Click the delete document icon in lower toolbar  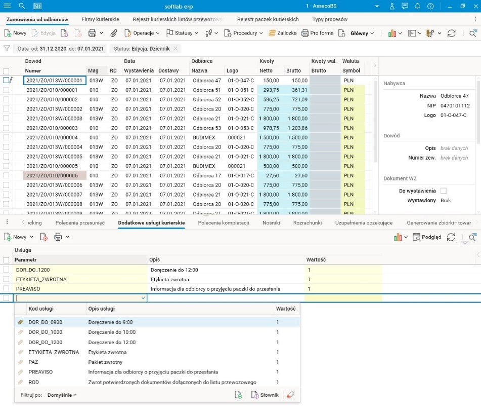point(44,237)
